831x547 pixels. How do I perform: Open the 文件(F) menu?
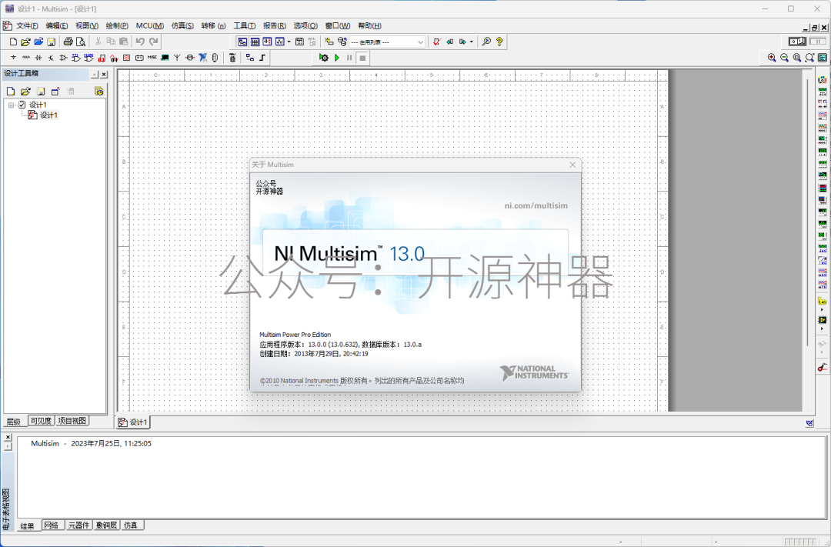click(x=26, y=25)
